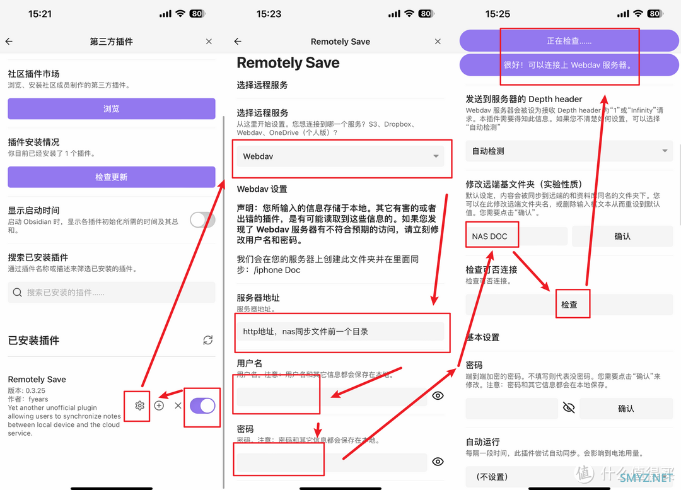This screenshot has width=681, height=490.
Task: Focus the Webdav 密码 input field under 用户名
Action: pos(332,462)
